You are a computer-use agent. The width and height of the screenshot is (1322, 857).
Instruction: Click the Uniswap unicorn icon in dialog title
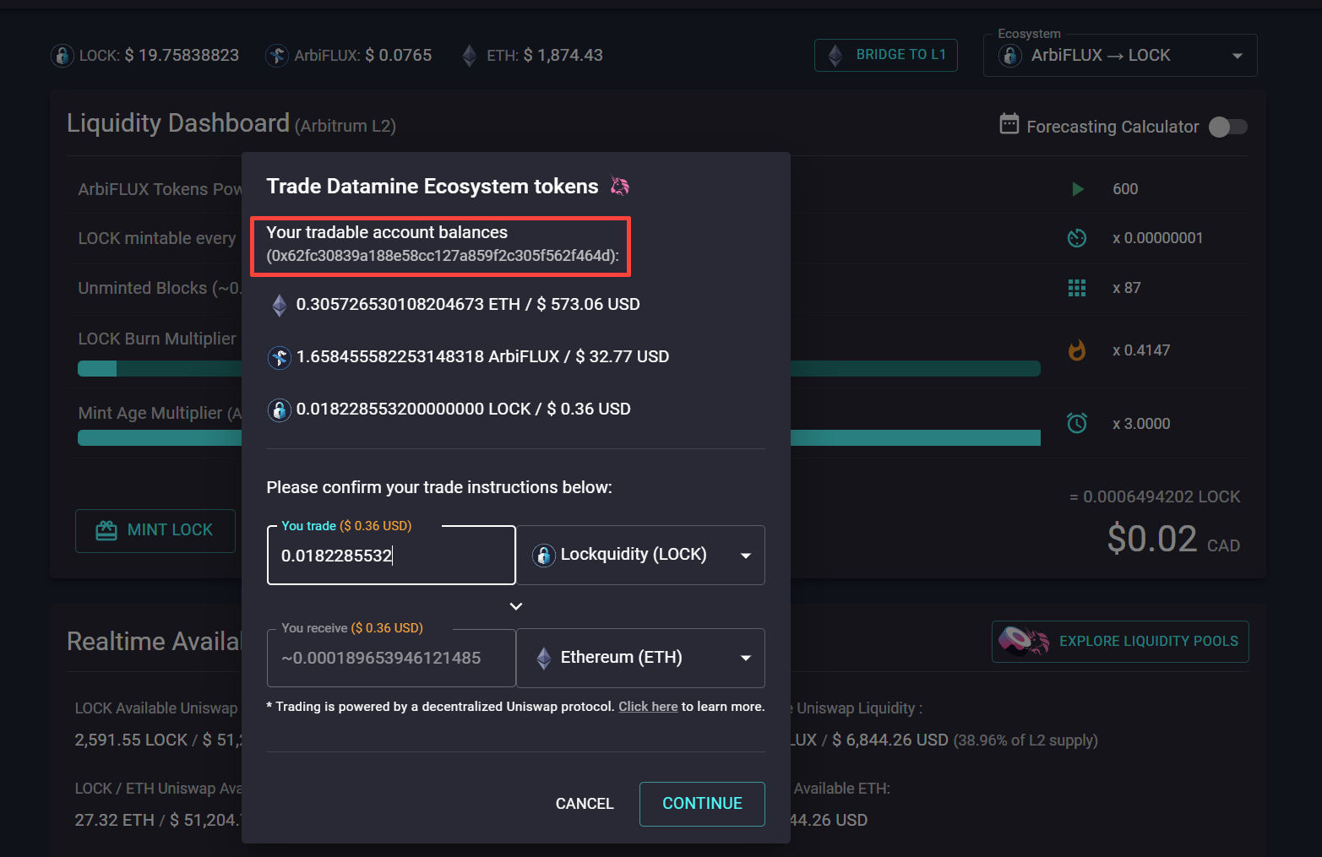click(620, 186)
